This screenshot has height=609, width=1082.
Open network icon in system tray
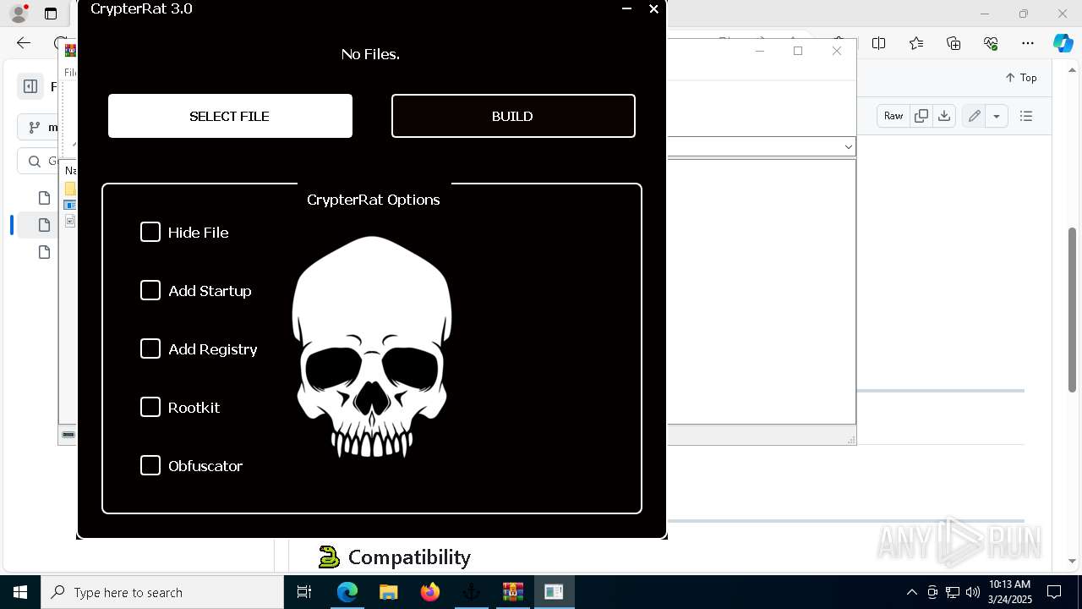point(953,592)
